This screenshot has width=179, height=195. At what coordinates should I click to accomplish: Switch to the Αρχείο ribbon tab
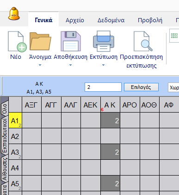pos(75,20)
